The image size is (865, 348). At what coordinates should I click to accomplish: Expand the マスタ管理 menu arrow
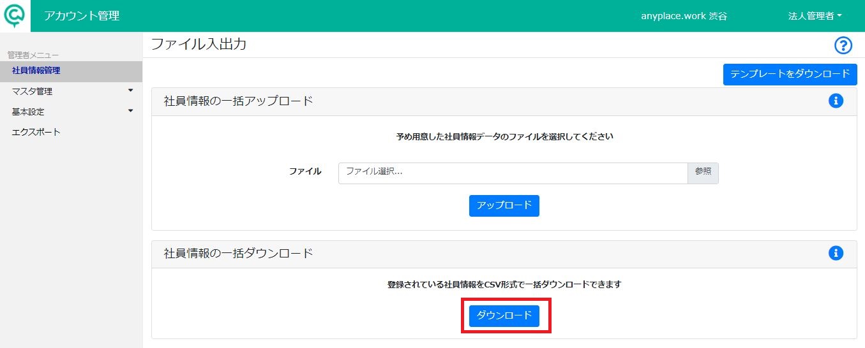tap(131, 91)
